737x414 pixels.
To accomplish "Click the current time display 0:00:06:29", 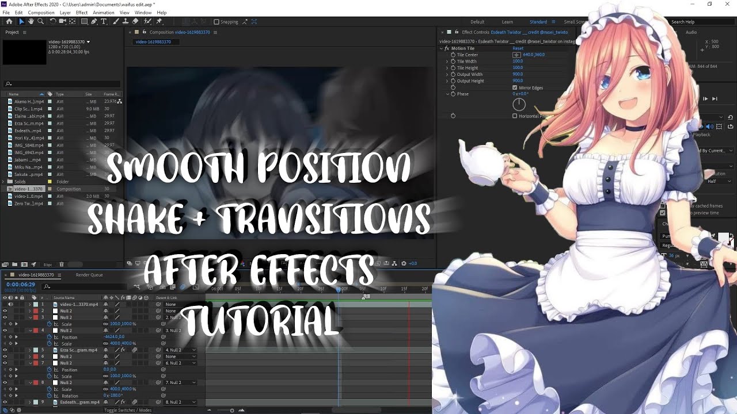I will (x=21, y=285).
